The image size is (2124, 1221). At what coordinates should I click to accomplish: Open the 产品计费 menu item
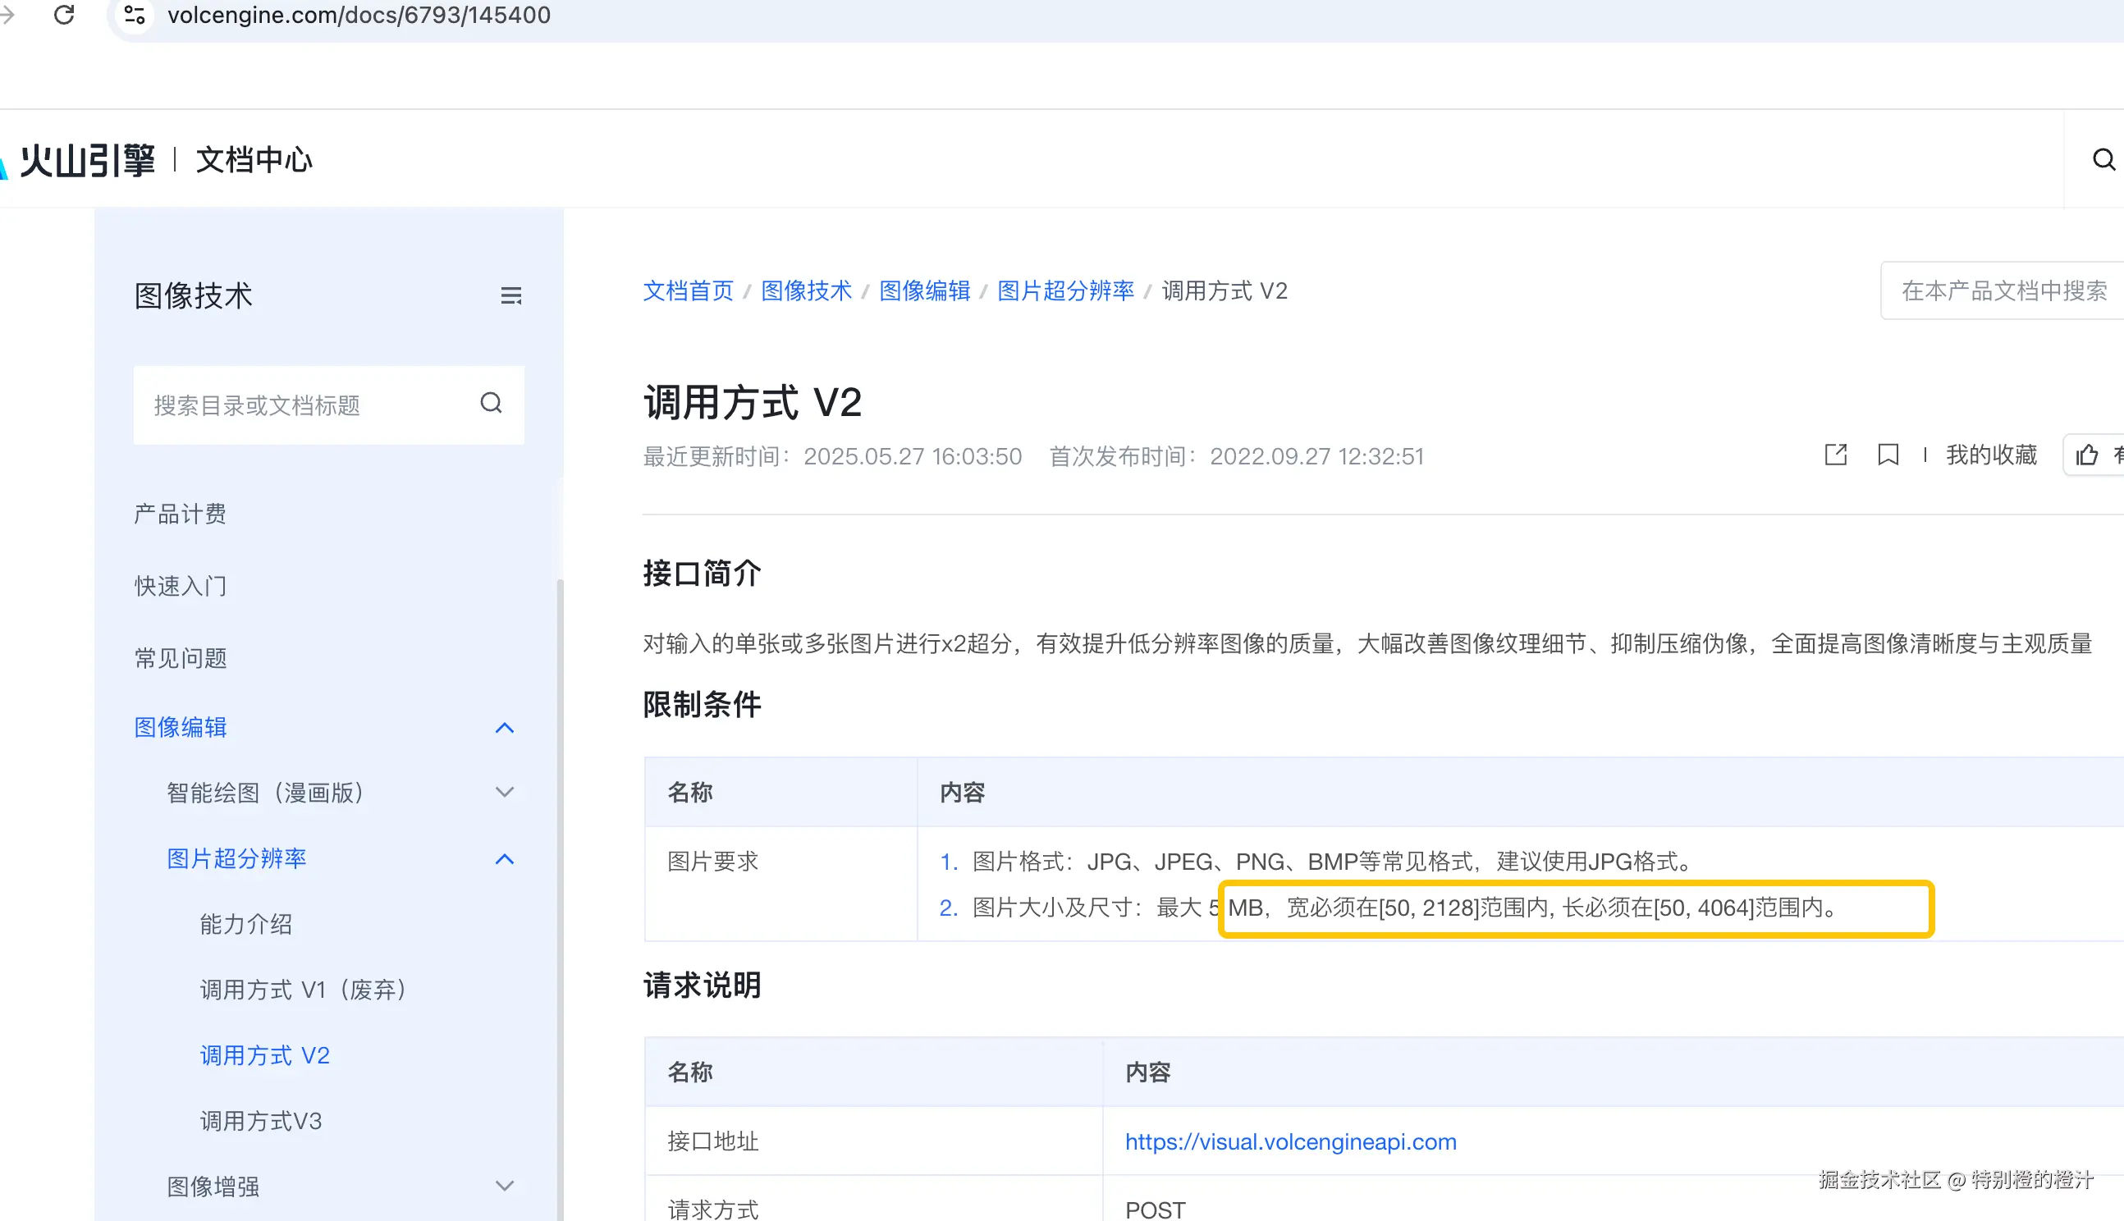tap(180, 513)
